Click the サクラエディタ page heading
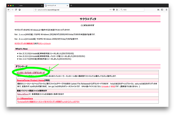 pos(88,19)
